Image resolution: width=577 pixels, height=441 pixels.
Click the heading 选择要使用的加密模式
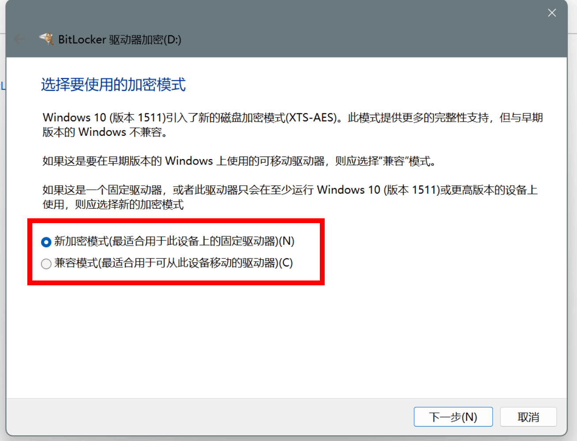(x=113, y=84)
